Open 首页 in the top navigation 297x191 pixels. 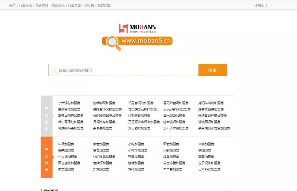click(x=12, y=5)
